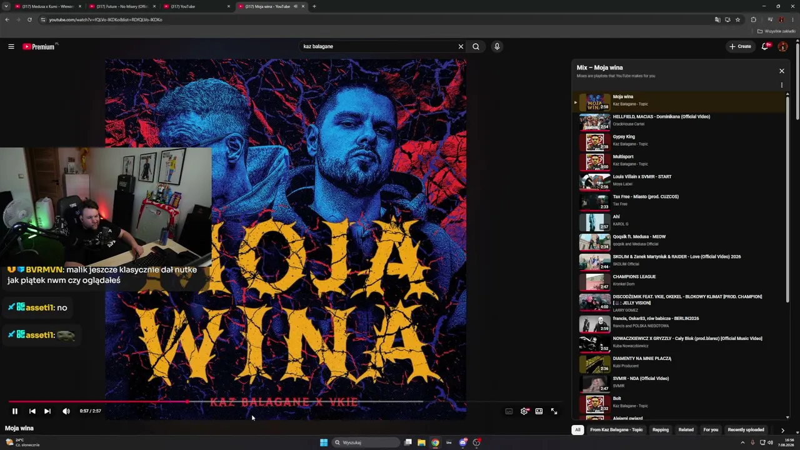The image size is (800, 450).
Task: Click the Qoqsik ft. Medusa - MEOW thumbnail
Action: tap(595, 242)
